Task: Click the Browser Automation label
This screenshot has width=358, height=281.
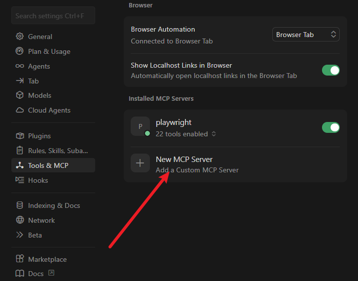Action: click(x=163, y=29)
